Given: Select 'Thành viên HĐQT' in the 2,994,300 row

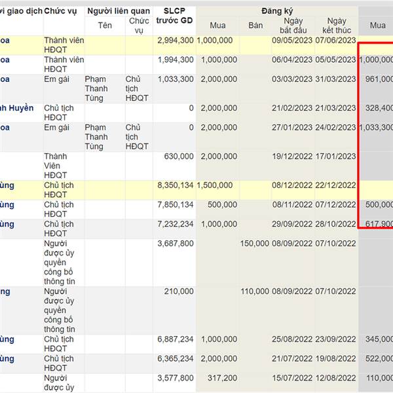Looking at the screenshot, I should pos(64,45).
